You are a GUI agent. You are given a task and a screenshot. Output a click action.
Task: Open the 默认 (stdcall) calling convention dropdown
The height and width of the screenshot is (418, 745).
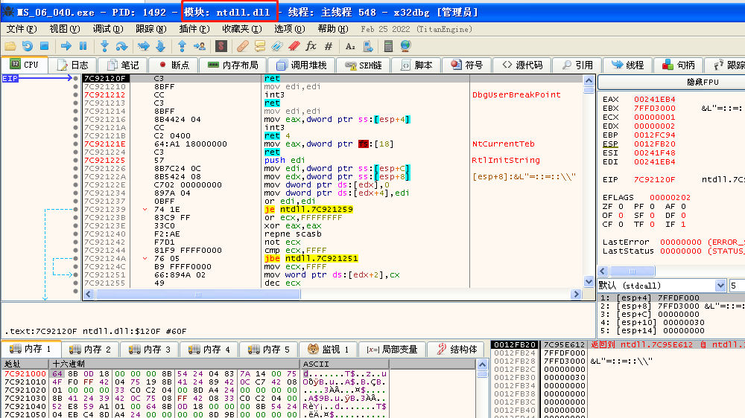(662, 286)
